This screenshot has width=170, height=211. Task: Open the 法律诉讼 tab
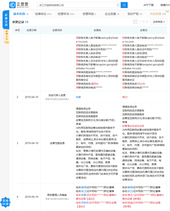click(41, 14)
